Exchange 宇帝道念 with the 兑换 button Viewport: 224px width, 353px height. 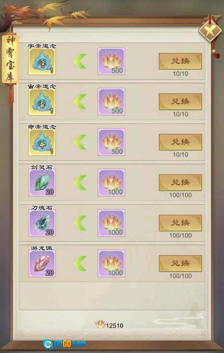[x=180, y=61]
